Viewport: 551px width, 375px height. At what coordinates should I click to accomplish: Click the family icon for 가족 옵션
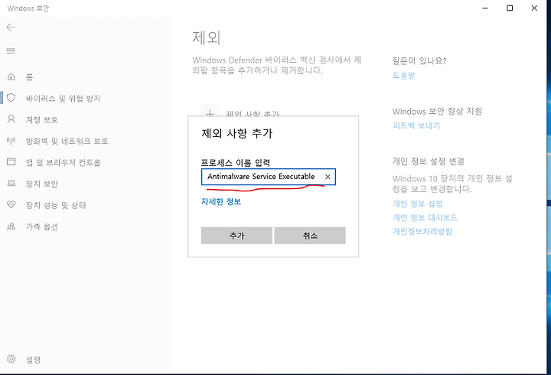(x=11, y=227)
